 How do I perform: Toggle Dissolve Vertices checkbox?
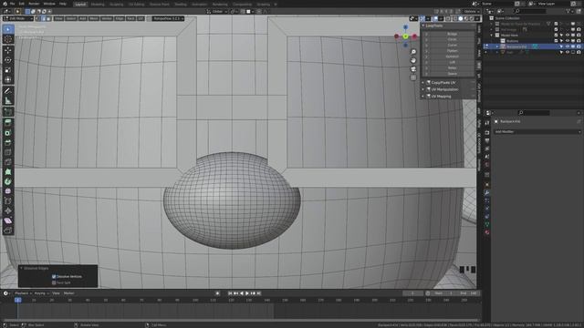tap(54, 277)
